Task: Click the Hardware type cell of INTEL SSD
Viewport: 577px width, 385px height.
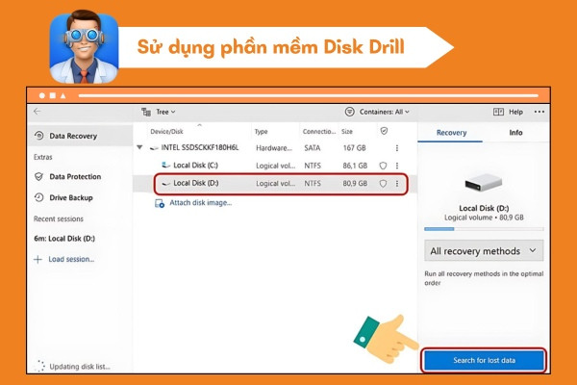Action: 274,147
